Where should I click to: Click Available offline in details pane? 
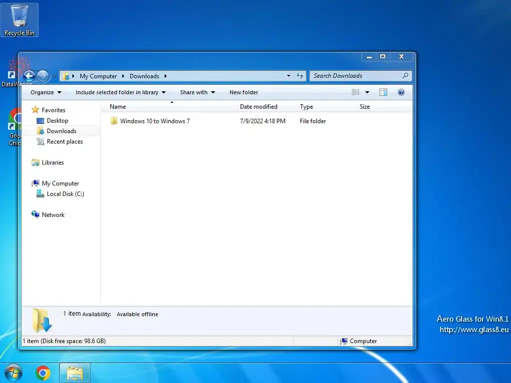tap(137, 314)
